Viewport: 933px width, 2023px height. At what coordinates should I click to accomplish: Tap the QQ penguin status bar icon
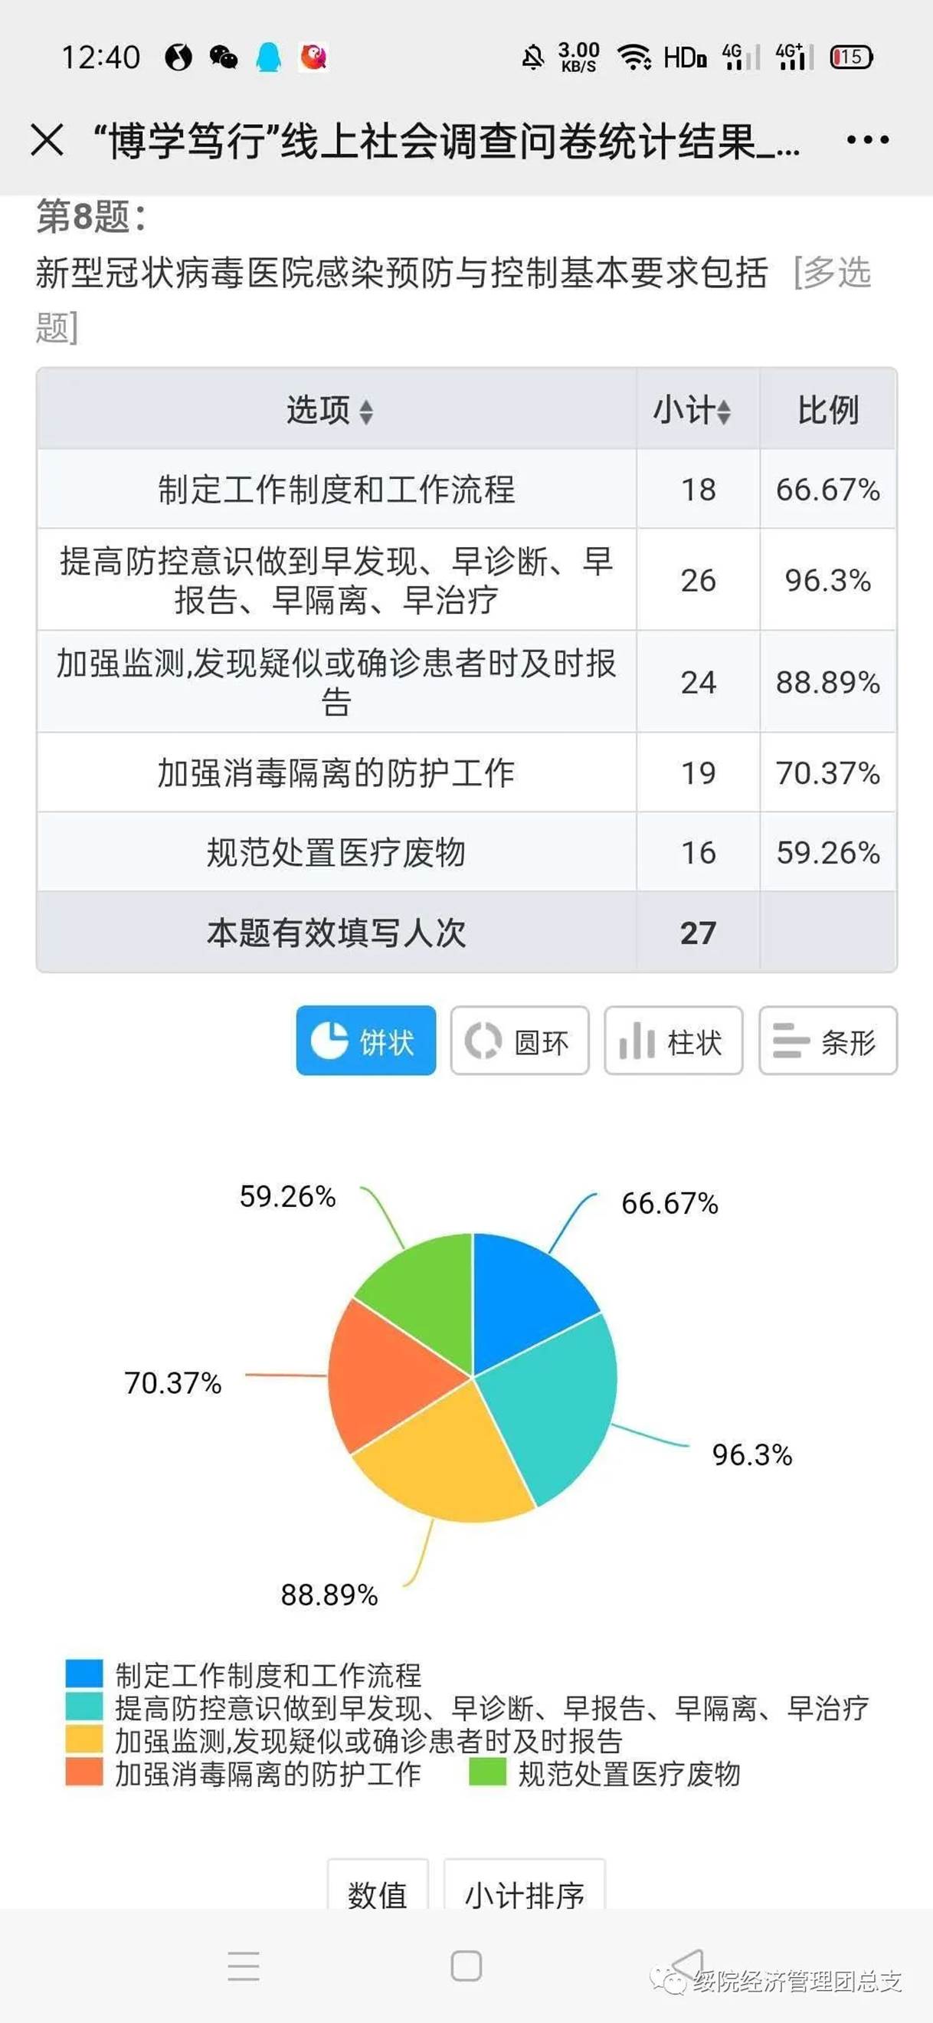(x=269, y=57)
